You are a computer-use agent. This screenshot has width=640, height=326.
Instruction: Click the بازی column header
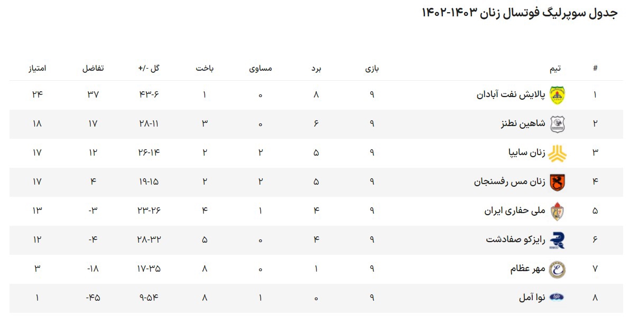click(x=372, y=69)
